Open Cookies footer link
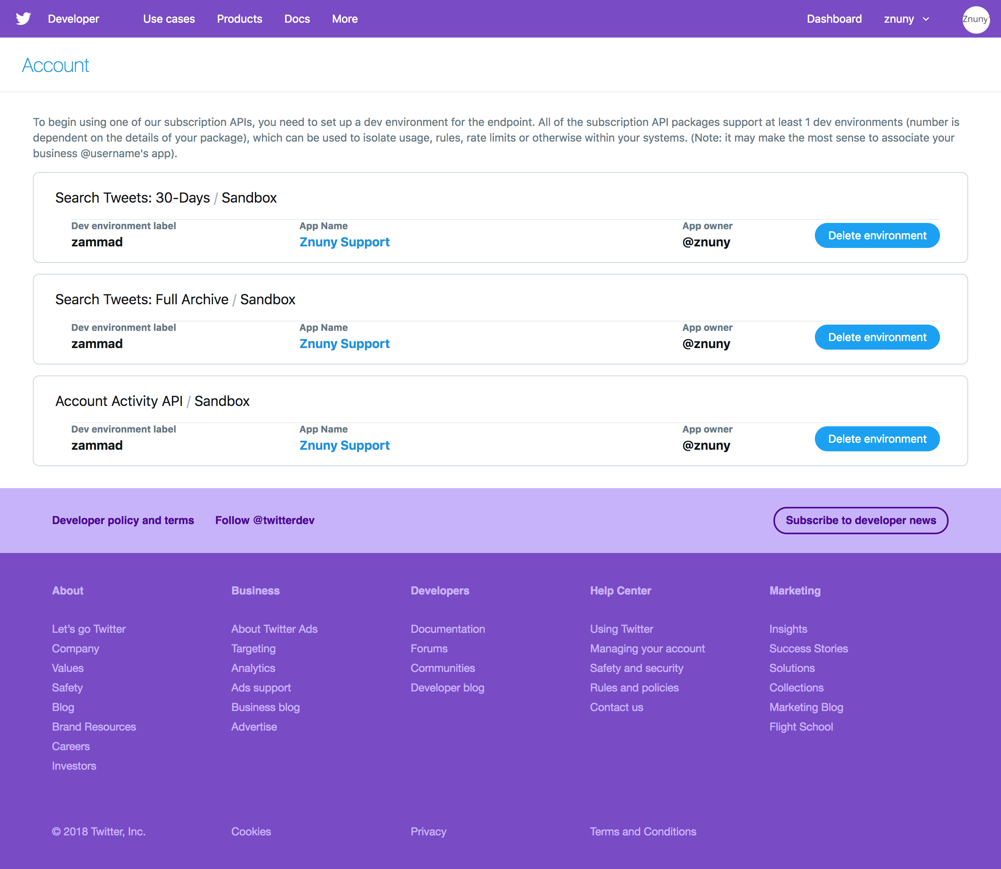Screen dimensions: 1001x869 pos(251,832)
